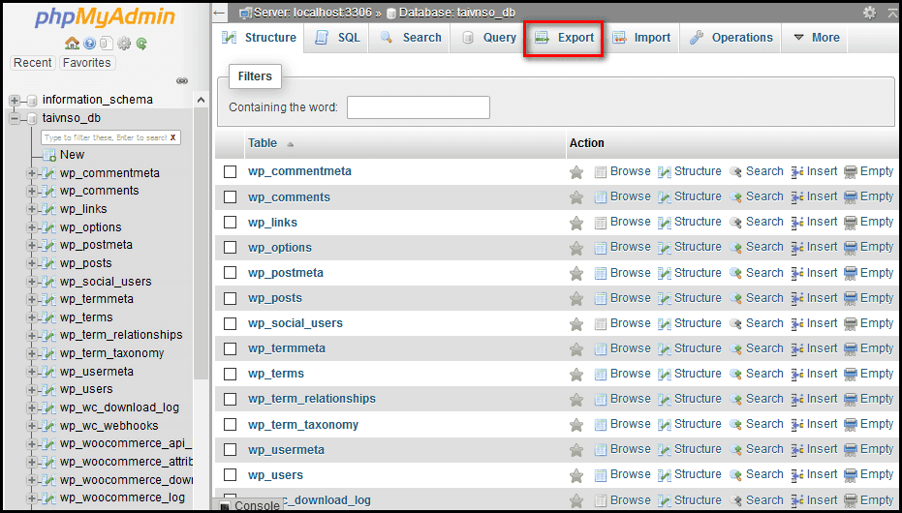902x513 pixels.
Task: Click the table icon beside wp_options in sidebar
Action: click(48, 227)
